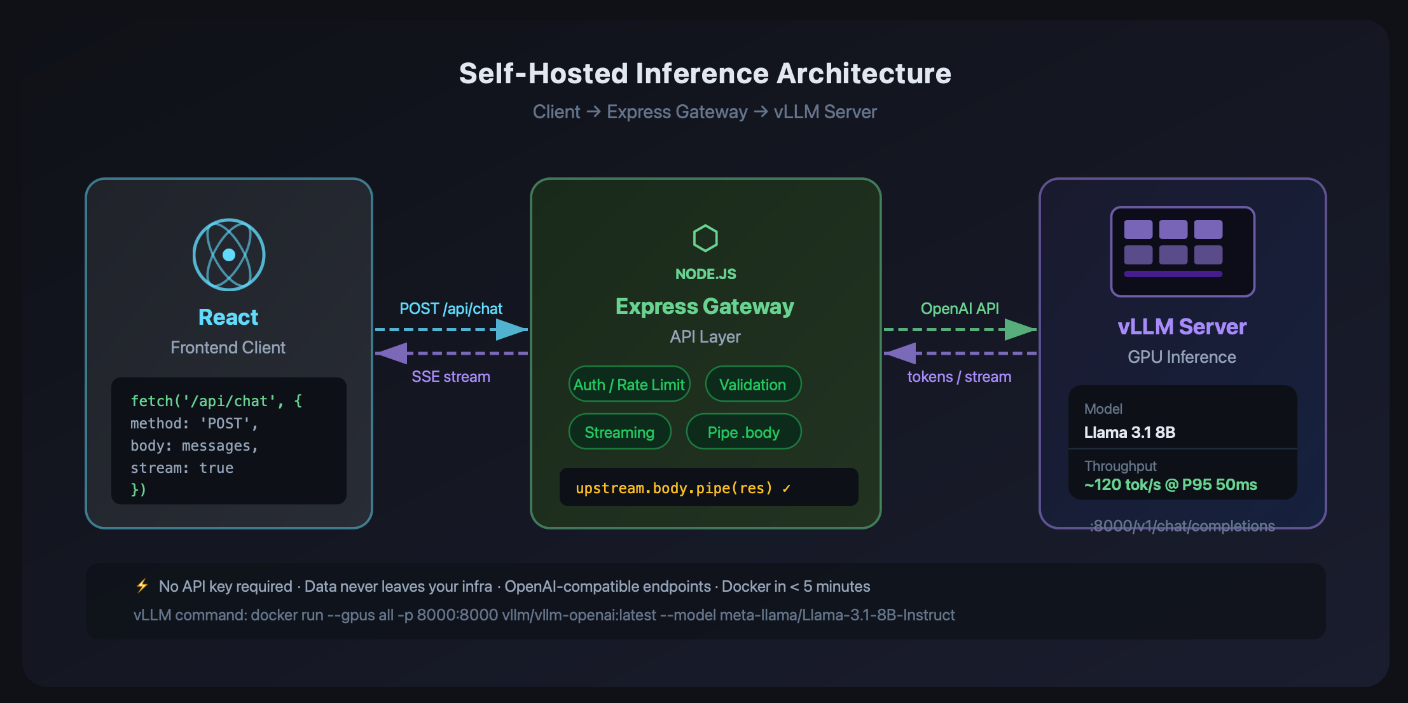Screen dimensions: 1408x703
Task: Click the Node.js hexagon icon
Action: click(x=705, y=238)
